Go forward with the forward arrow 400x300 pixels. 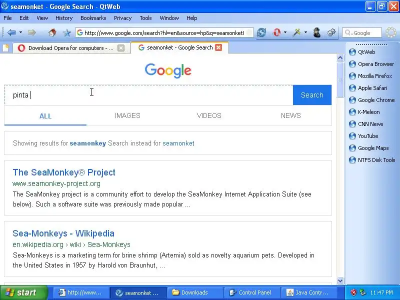coord(31,32)
